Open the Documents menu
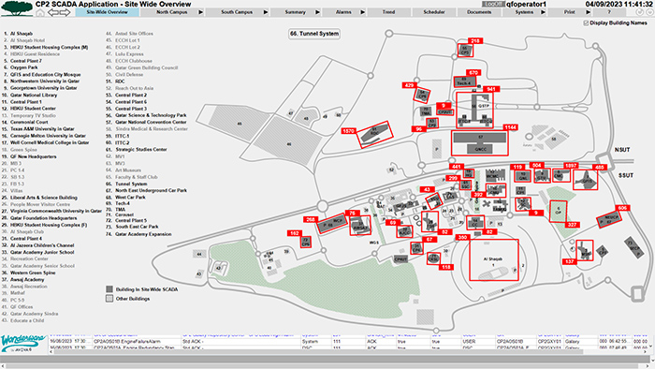Image resolution: width=655 pixels, height=369 pixels. click(x=479, y=12)
